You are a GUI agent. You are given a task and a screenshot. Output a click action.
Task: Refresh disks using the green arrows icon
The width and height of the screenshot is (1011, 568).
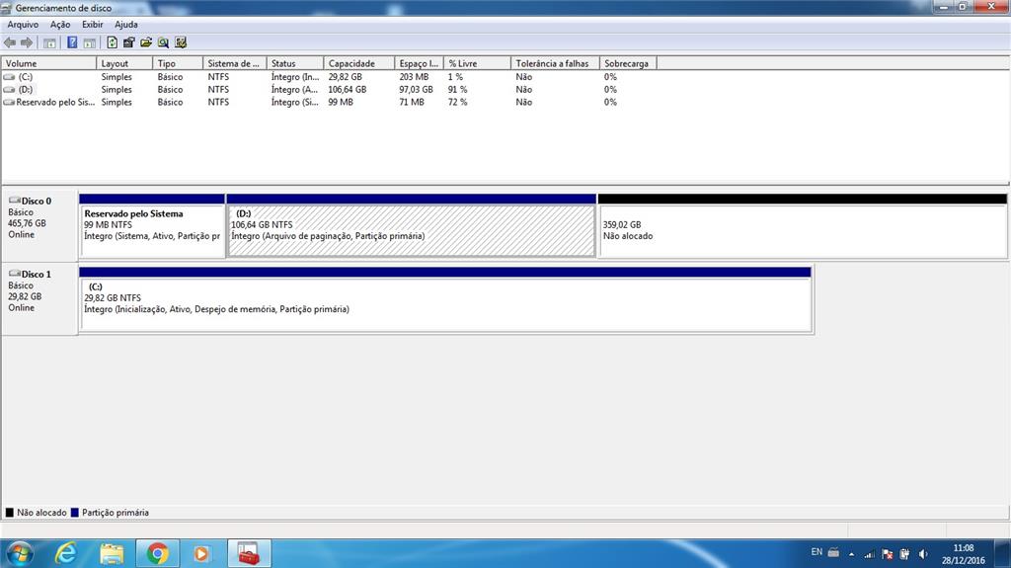point(113,42)
